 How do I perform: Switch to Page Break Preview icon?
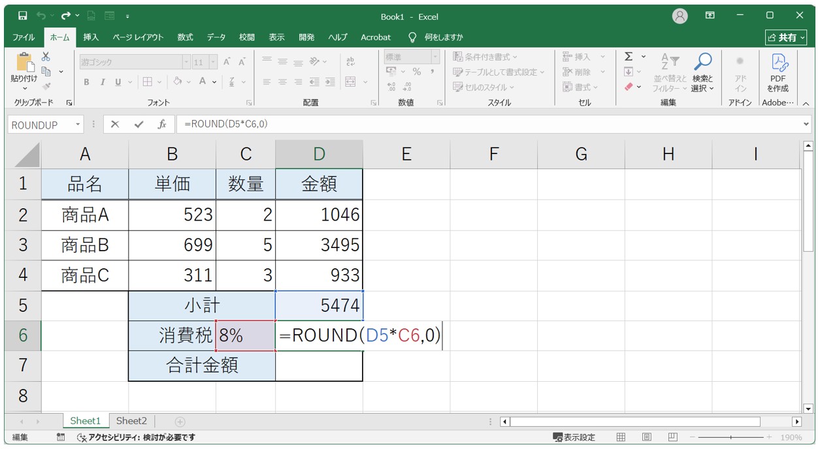(x=672, y=437)
